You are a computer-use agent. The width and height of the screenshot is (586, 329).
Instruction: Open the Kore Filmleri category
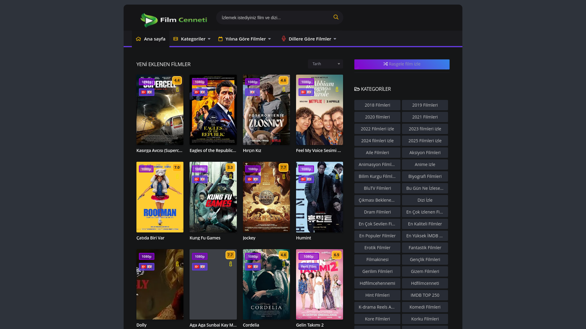click(377, 319)
